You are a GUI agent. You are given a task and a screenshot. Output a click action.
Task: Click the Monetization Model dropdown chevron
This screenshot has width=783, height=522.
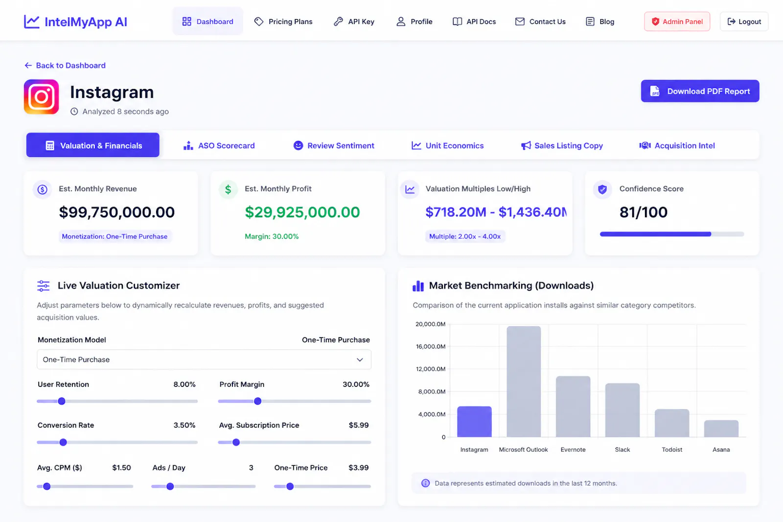pyautogui.click(x=360, y=360)
